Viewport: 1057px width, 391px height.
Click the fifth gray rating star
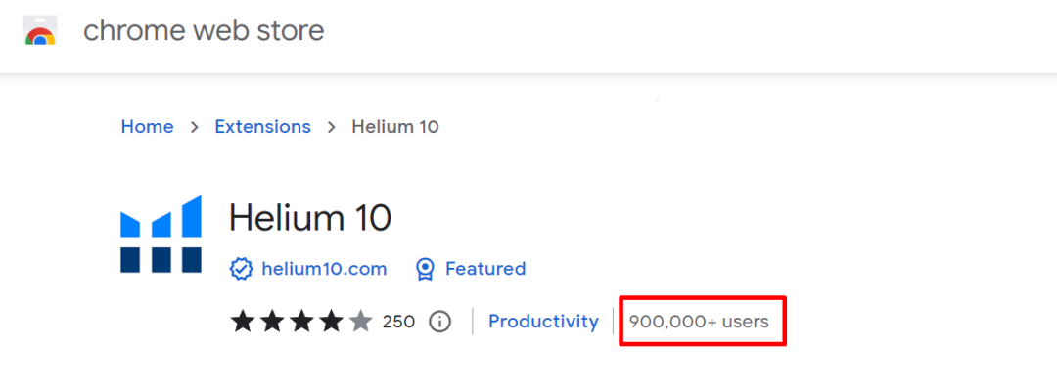pyautogui.click(x=361, y=321)
